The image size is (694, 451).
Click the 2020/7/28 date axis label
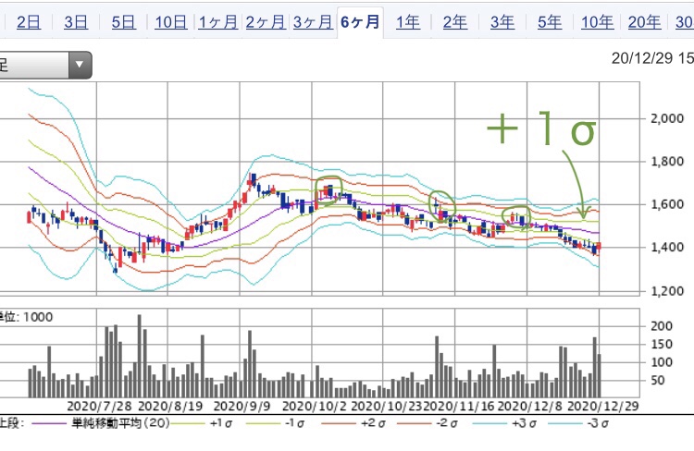(100, 406)
